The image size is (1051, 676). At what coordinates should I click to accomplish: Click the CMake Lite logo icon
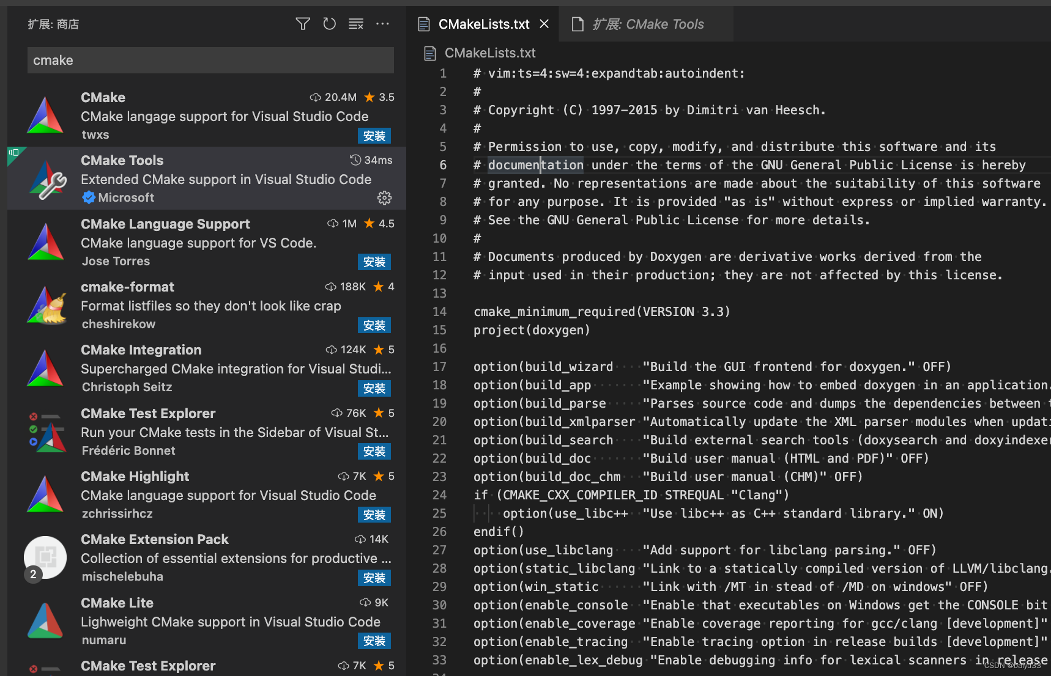46,621
